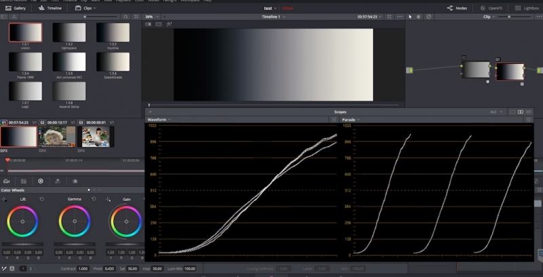This screenshot has height=277, width=543.
Task: Expand the viewer zoom 36% dropdown
Action: point(152,16)
